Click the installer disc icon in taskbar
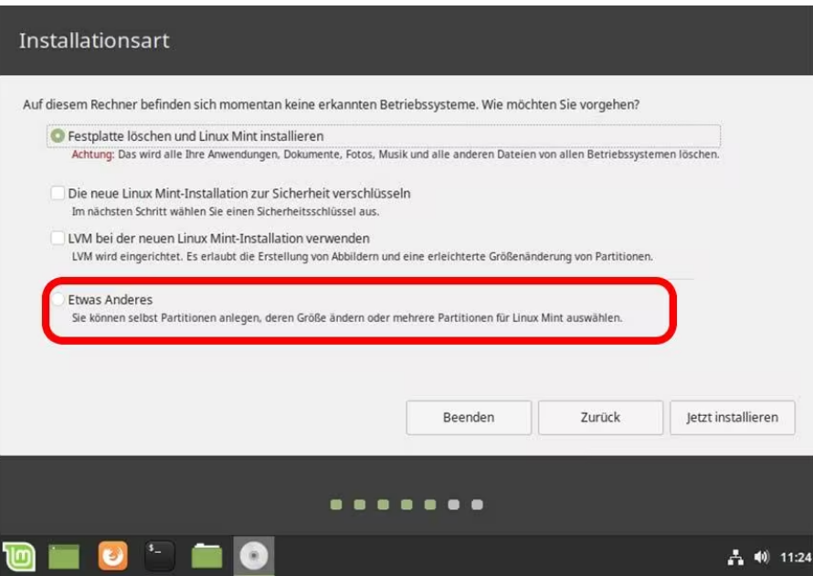The width and height of the screenshot is (813, 576). click(252, 555)
